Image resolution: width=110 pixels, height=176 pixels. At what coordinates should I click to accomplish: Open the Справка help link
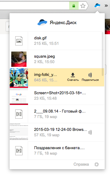81,164
